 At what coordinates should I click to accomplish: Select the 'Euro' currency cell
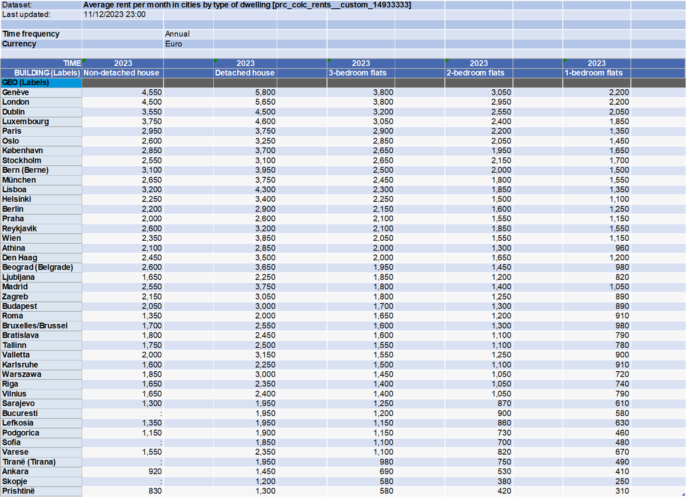(x=188, y=43)
